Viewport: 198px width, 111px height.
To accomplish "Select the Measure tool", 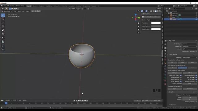I will click(3, 41).
